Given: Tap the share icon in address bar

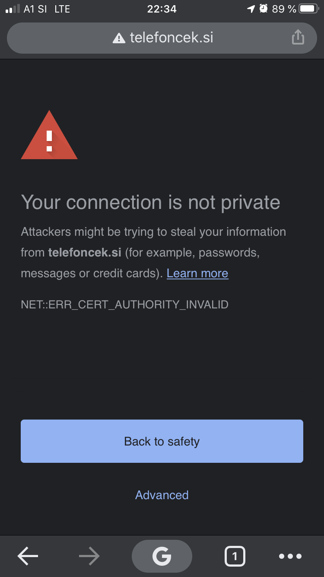Looking at the screenshot, I should pos(298,37).
